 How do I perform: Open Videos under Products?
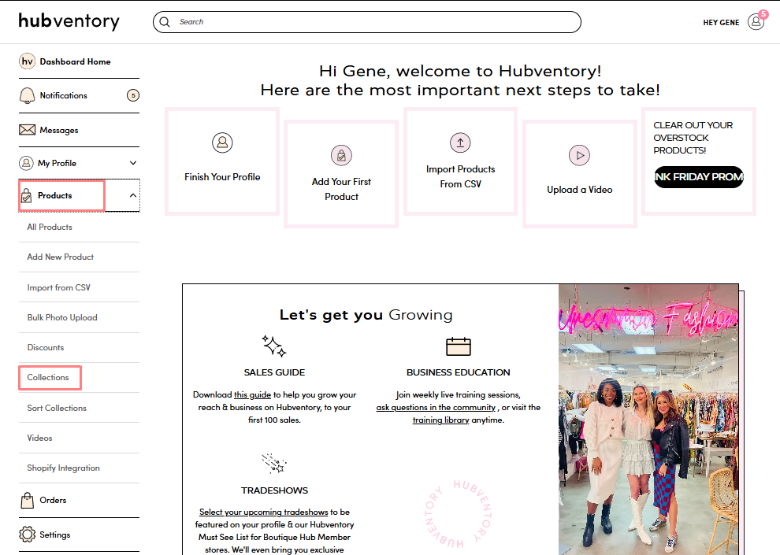click(39, 438)
